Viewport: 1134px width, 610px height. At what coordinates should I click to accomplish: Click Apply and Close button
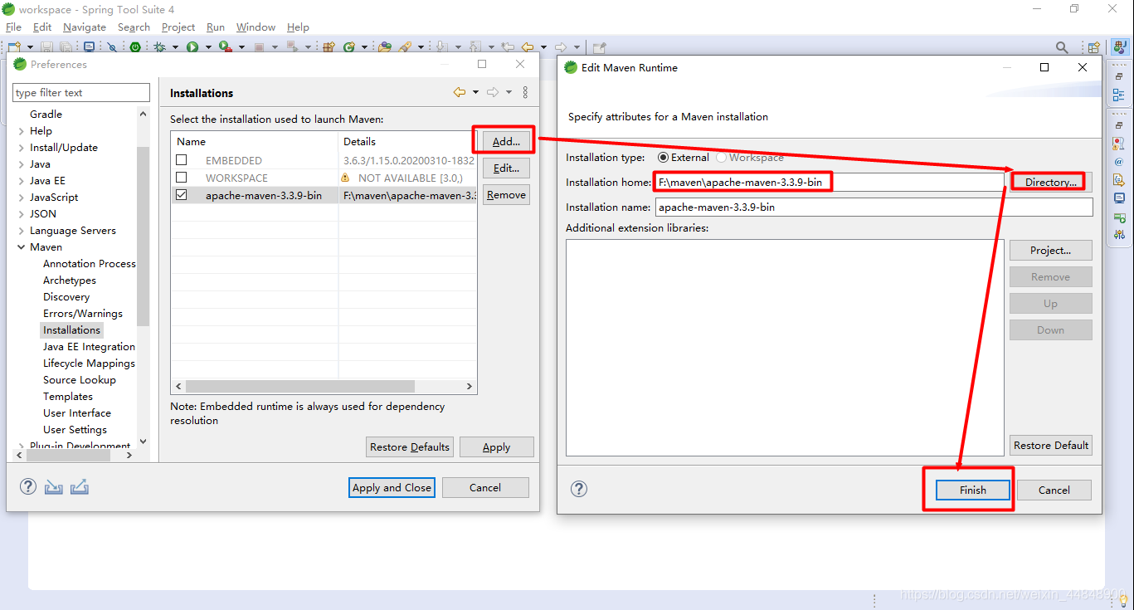tap(392, 488)
